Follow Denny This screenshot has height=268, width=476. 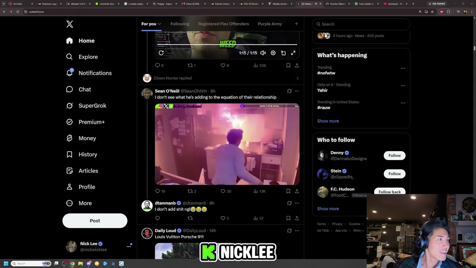pos(395,156)
